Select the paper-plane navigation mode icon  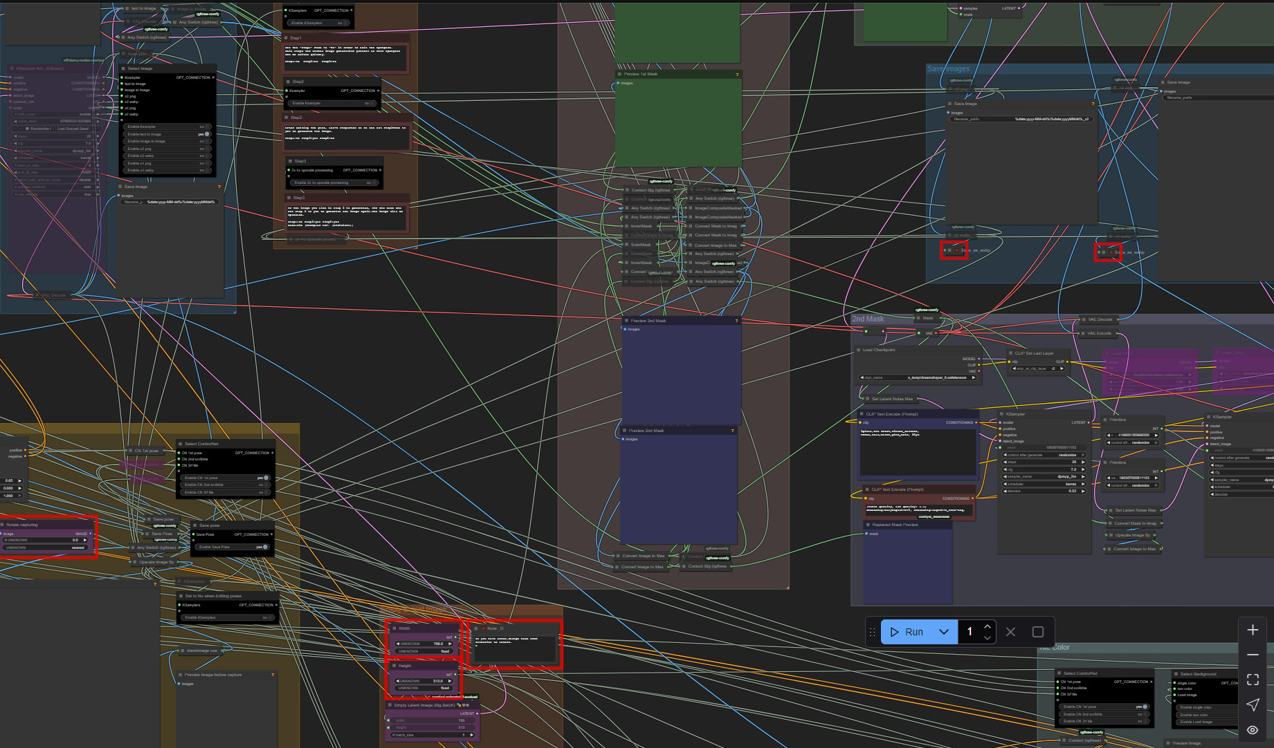tap(1253, 704)
